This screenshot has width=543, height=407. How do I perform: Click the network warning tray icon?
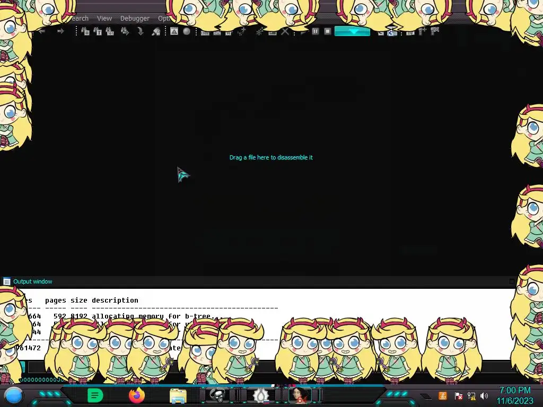point(471,395)
